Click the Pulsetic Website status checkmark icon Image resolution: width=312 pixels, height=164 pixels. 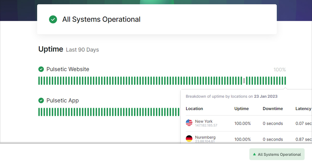pos(41,69)
